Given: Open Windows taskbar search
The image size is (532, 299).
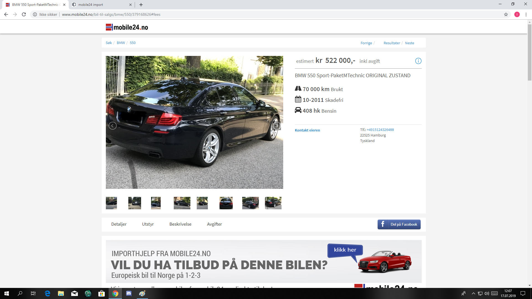Looking at the screenshot, I should (x=20, y=293).
